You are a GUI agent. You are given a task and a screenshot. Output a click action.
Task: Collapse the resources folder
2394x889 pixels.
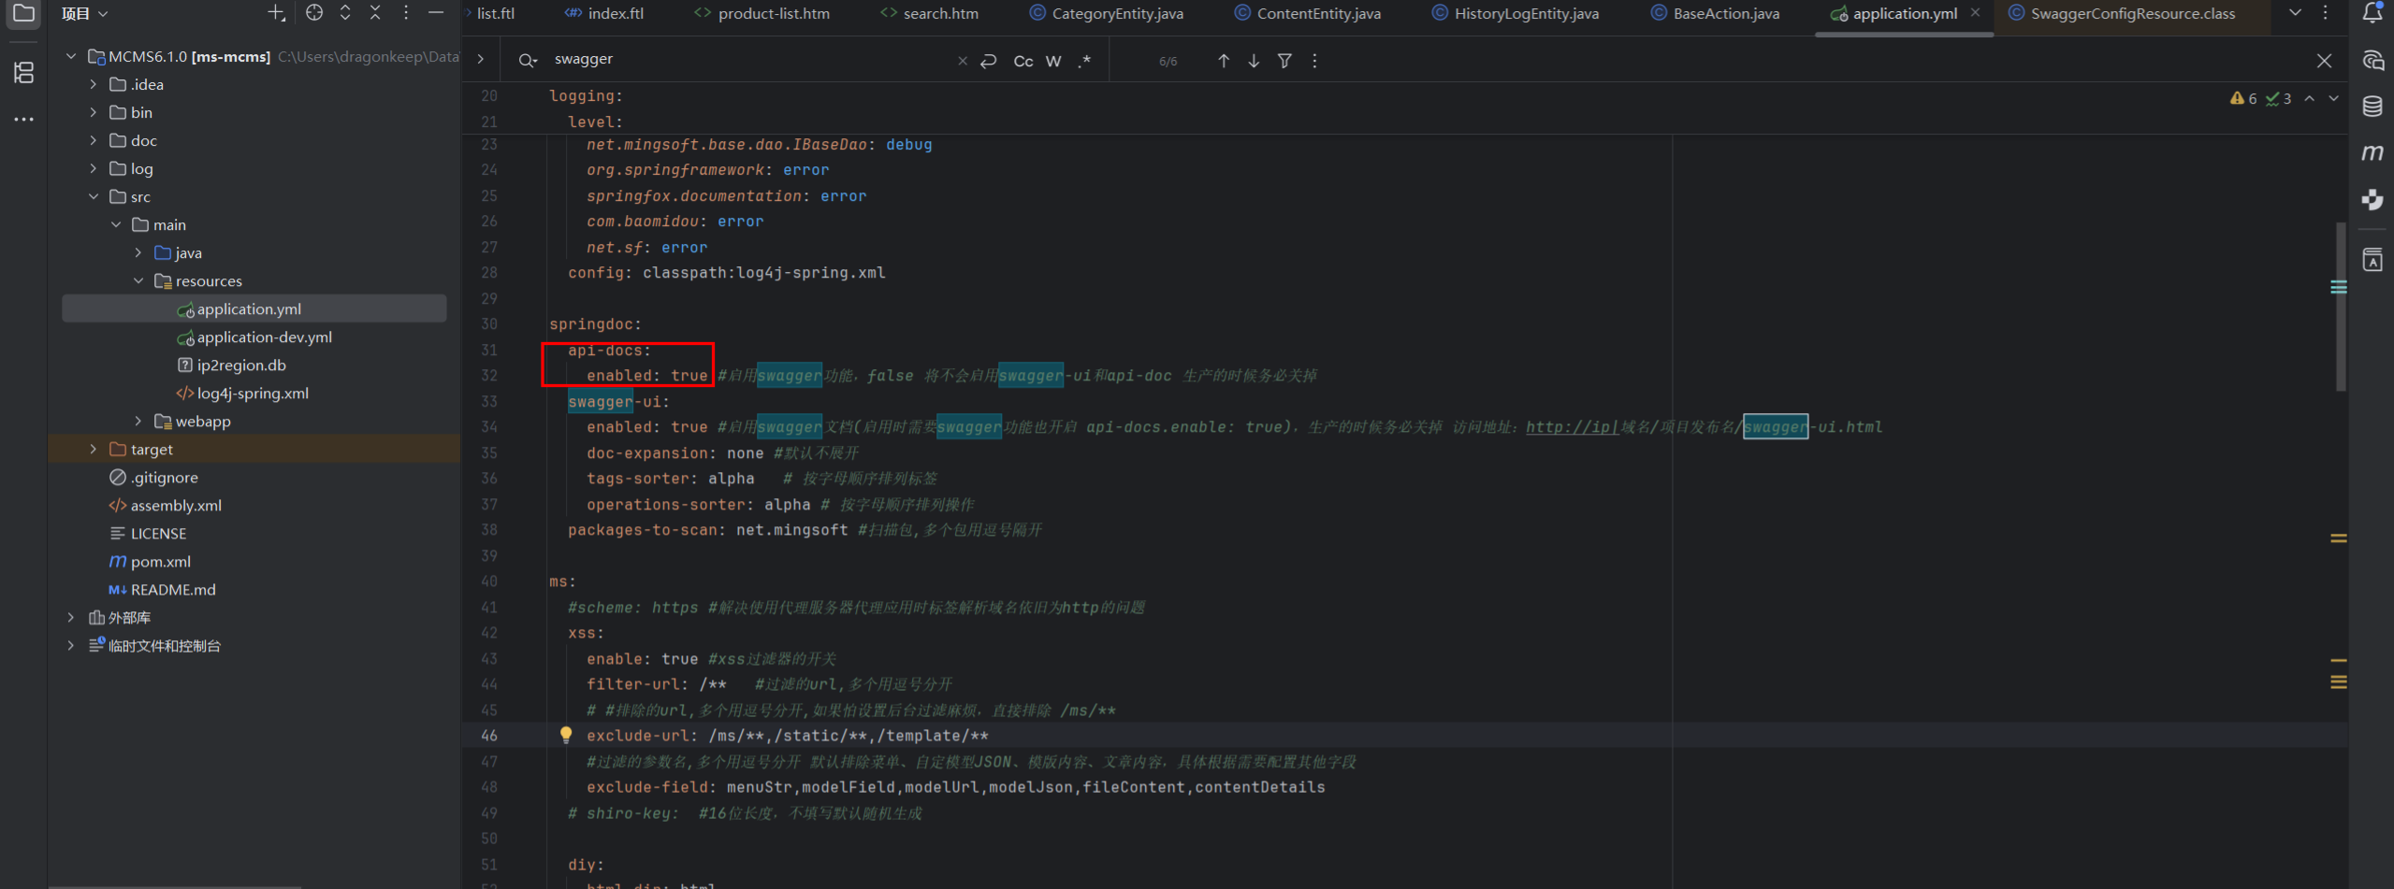(138, 281)
